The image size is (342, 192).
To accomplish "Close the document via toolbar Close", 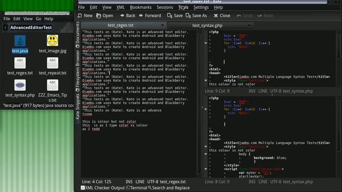I will click(222, 15).
